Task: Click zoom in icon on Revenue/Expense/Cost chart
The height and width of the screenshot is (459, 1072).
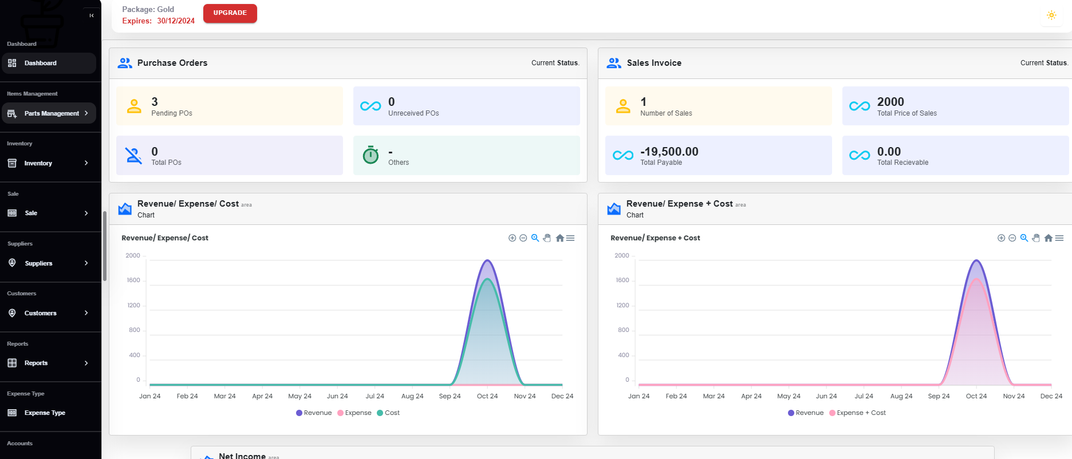Action: point(512,238)
